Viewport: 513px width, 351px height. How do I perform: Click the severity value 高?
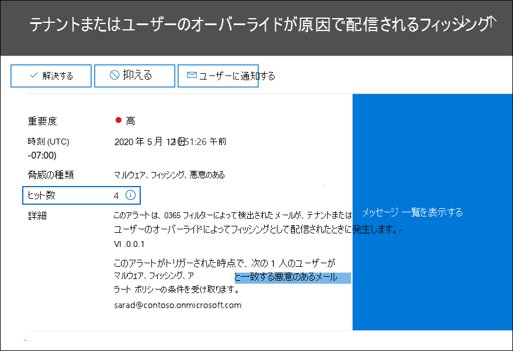(130, 121)
